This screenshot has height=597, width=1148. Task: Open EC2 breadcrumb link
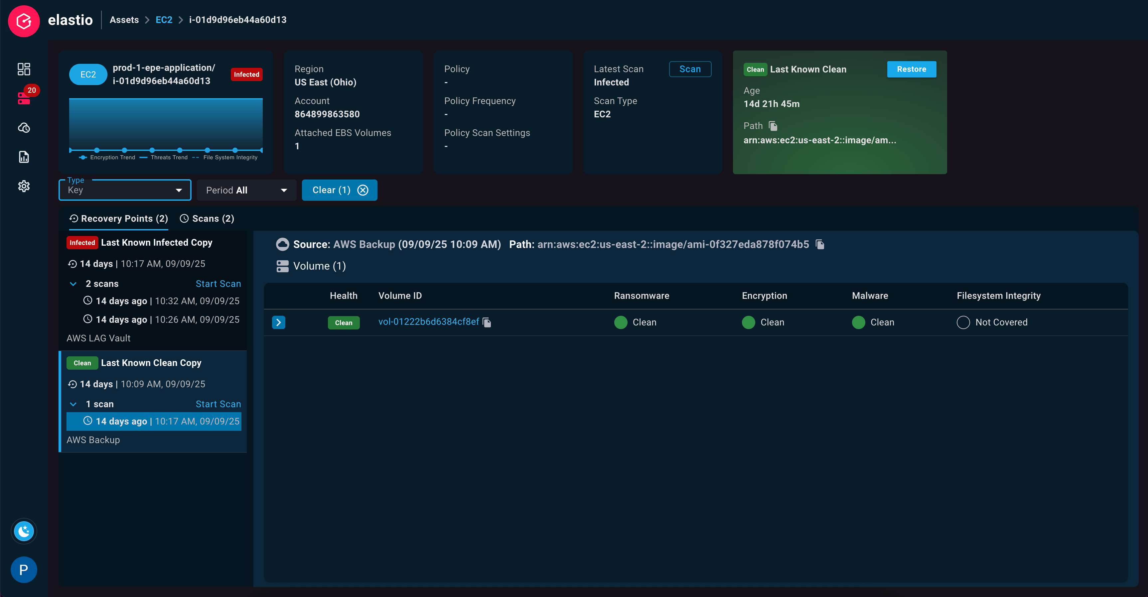(164, 20)
